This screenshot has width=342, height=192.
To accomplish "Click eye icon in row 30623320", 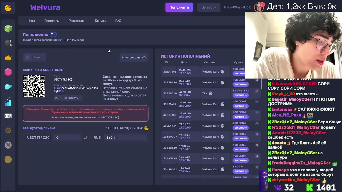I will click(x=257, y=145).
